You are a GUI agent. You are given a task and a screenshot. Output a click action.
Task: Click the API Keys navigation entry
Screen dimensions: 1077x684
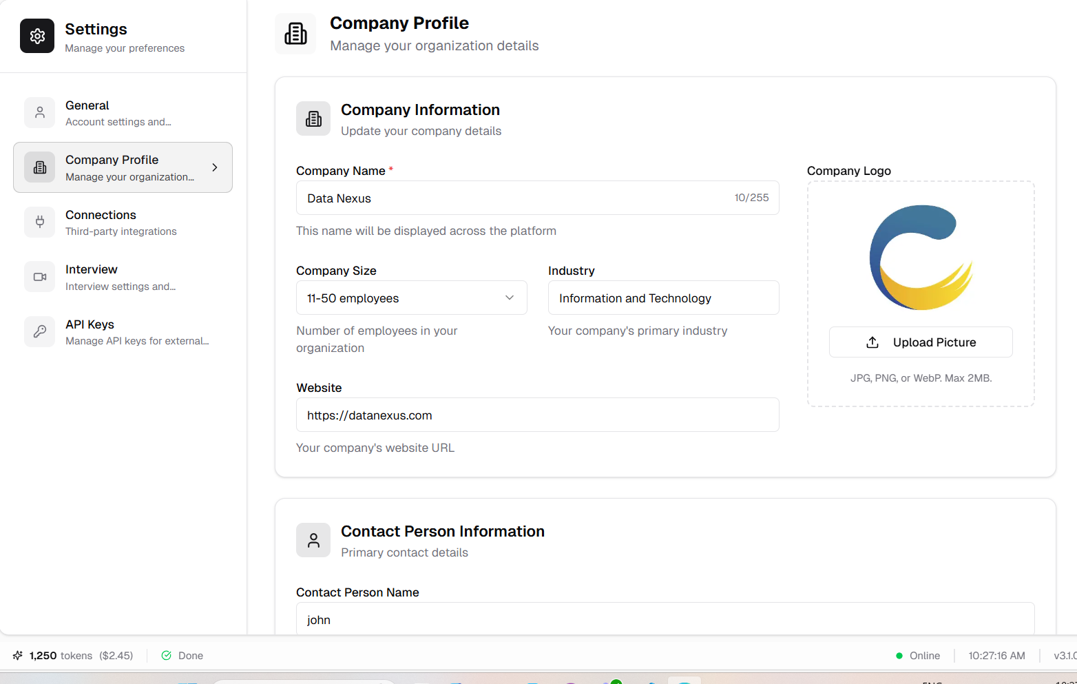pyautogui.click(x=123, y=331)
